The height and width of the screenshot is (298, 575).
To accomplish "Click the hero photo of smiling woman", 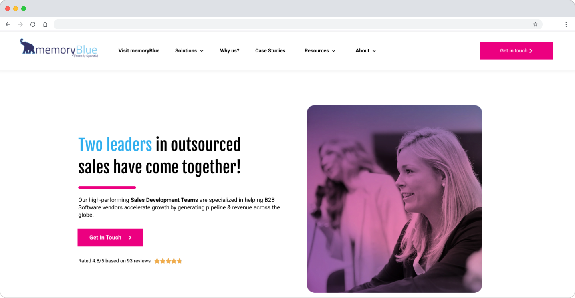I will click(395, 199).
